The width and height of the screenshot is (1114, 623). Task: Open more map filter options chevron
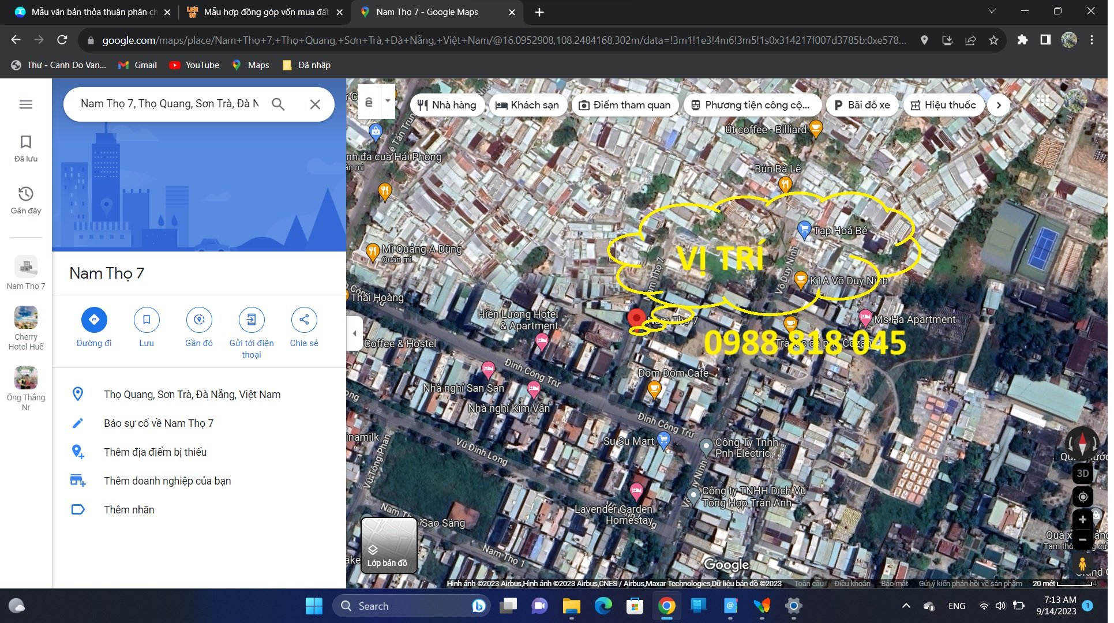[1000, 105]
